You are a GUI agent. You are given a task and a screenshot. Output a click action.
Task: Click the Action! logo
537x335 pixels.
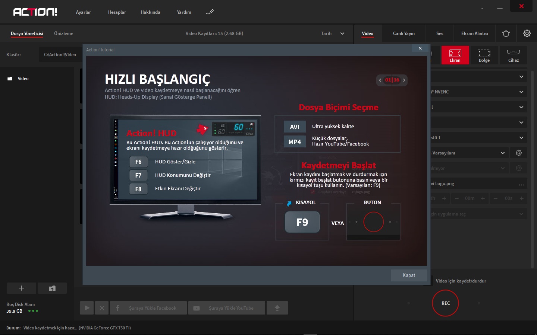[x=35, y=12]
